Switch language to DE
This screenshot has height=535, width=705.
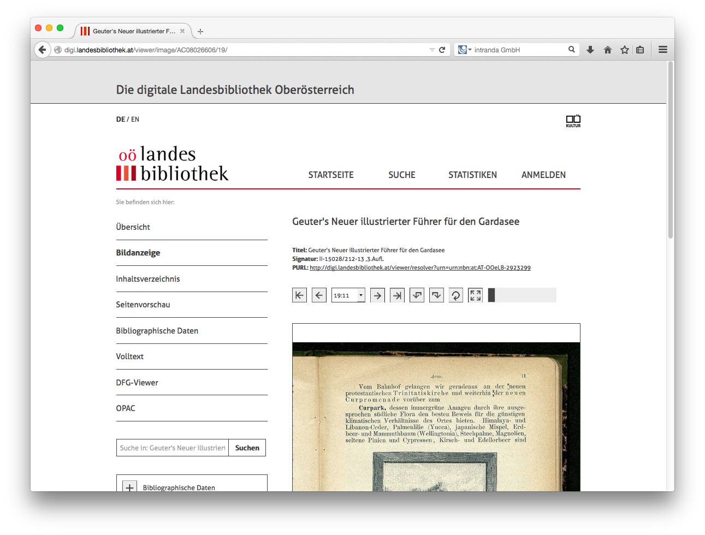(x=121, y=119)
